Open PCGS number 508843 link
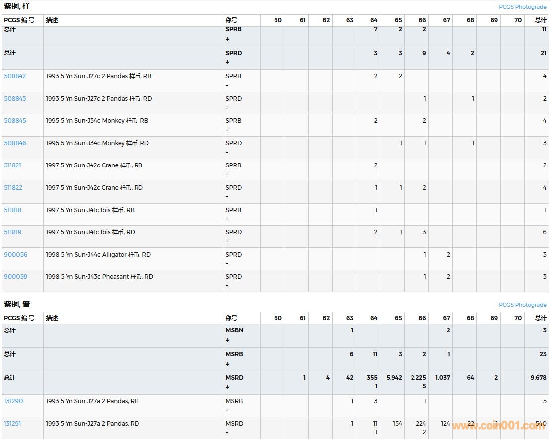Viewport: 551px width, 439px height. tap(15, 99)
